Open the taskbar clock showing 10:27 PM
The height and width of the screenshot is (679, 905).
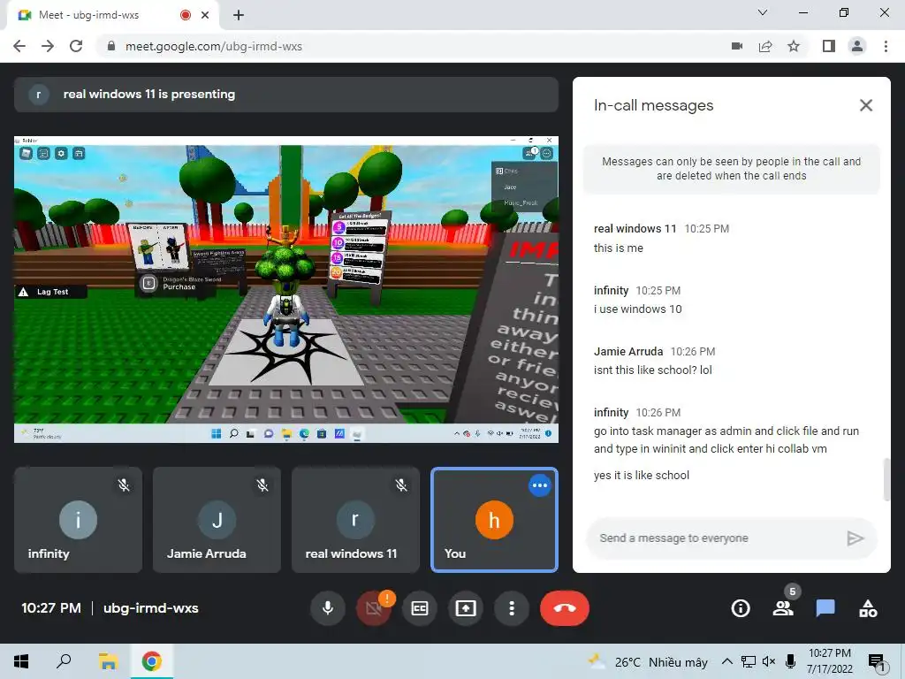[829, 661]
